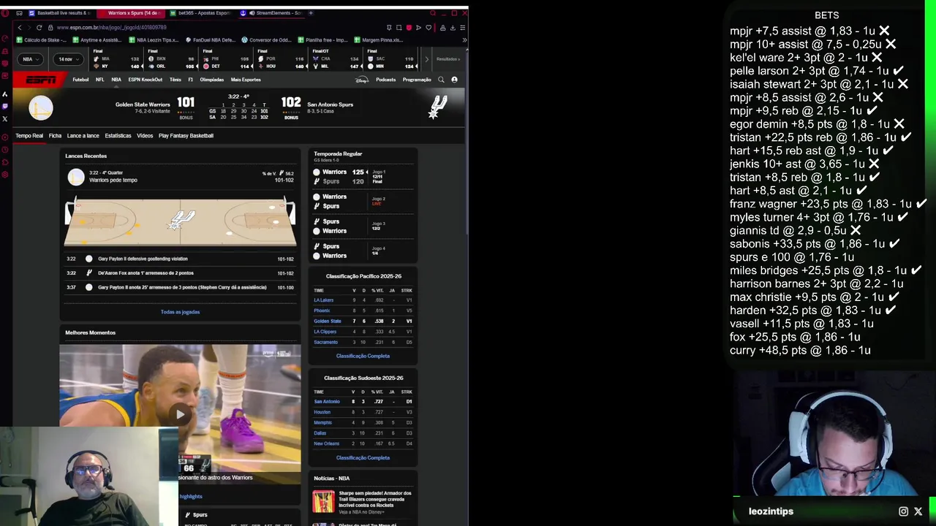Open LA Lakers team link
Viewport: 936px width, 526px height.
323,300
